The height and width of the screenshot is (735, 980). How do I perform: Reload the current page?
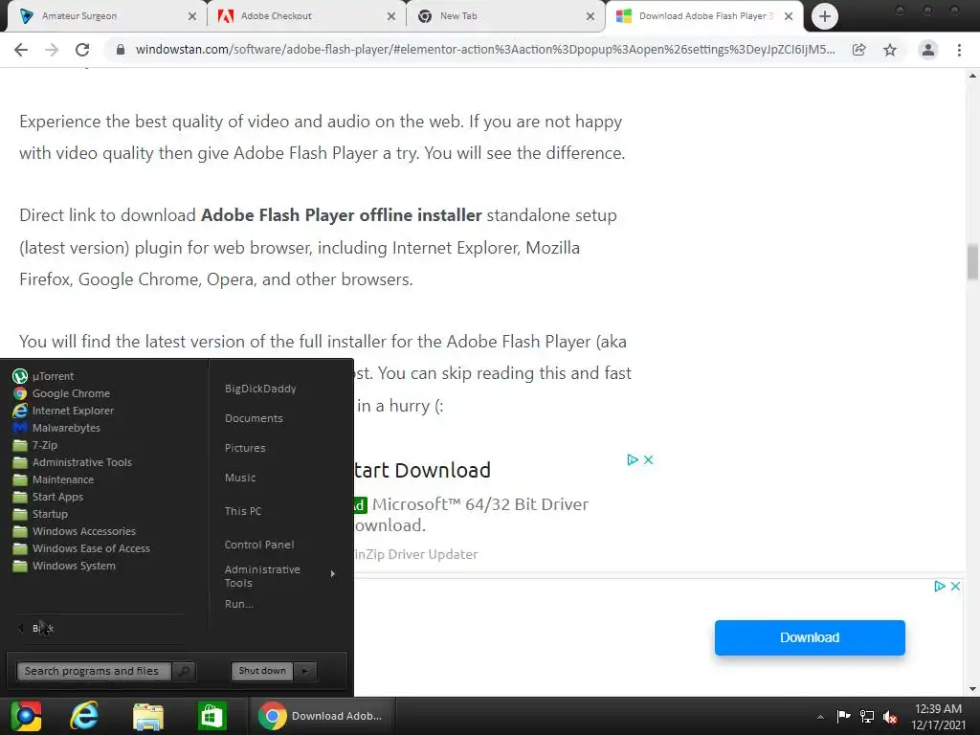[x=82, y=50]
